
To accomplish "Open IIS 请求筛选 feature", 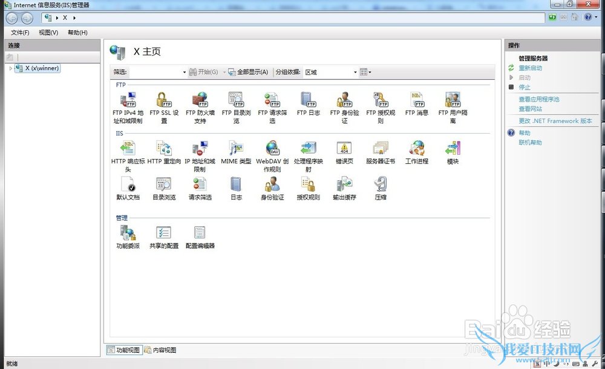I will [200, 188].
